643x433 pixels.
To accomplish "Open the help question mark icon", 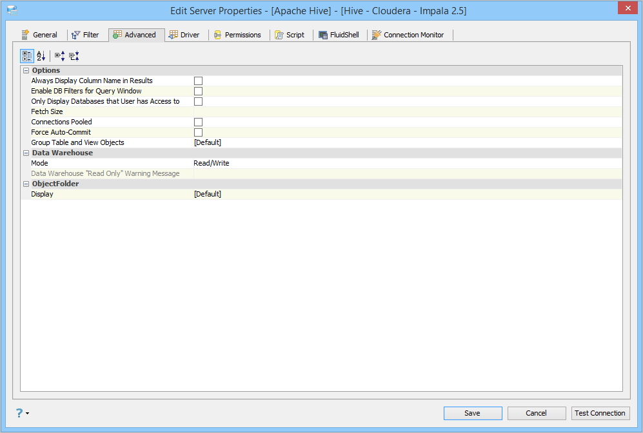I will pos(19,413).
